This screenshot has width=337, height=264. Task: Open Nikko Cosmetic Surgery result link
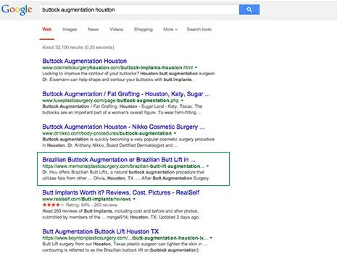123,127
